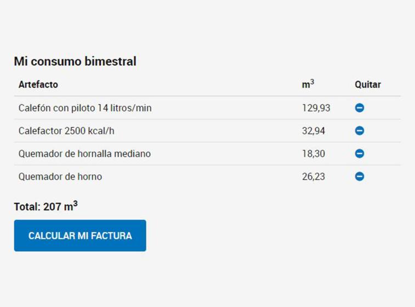Screen dimensions: 415x307
Task: Click the Artefacto column header
Action: [38, 84]
